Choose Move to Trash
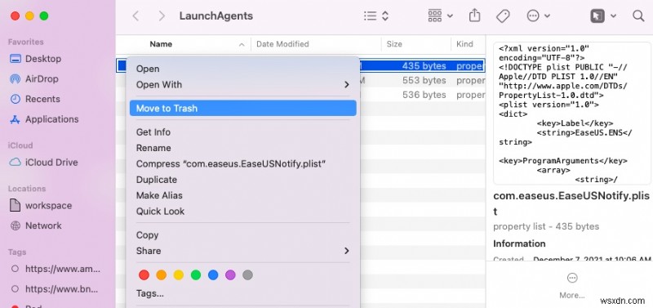653x308 pixels. pyautogui.click(x=242, y=109)
